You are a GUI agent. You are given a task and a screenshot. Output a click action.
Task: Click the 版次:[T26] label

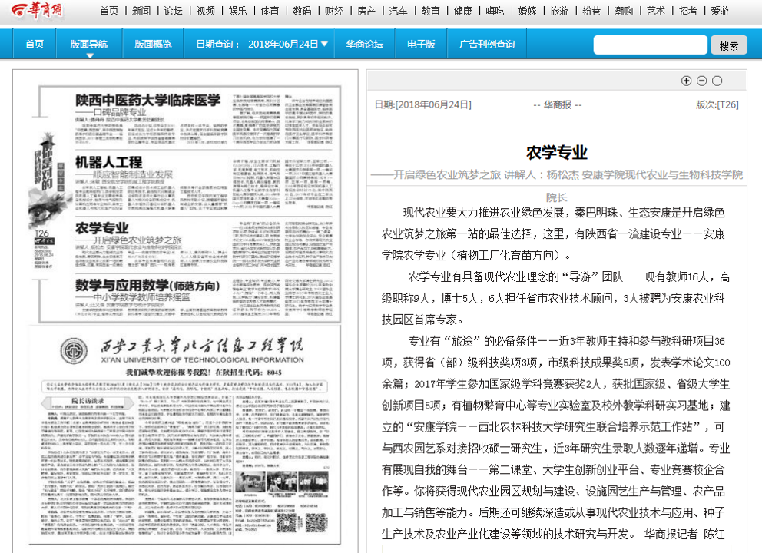click(x=717, y=104)
